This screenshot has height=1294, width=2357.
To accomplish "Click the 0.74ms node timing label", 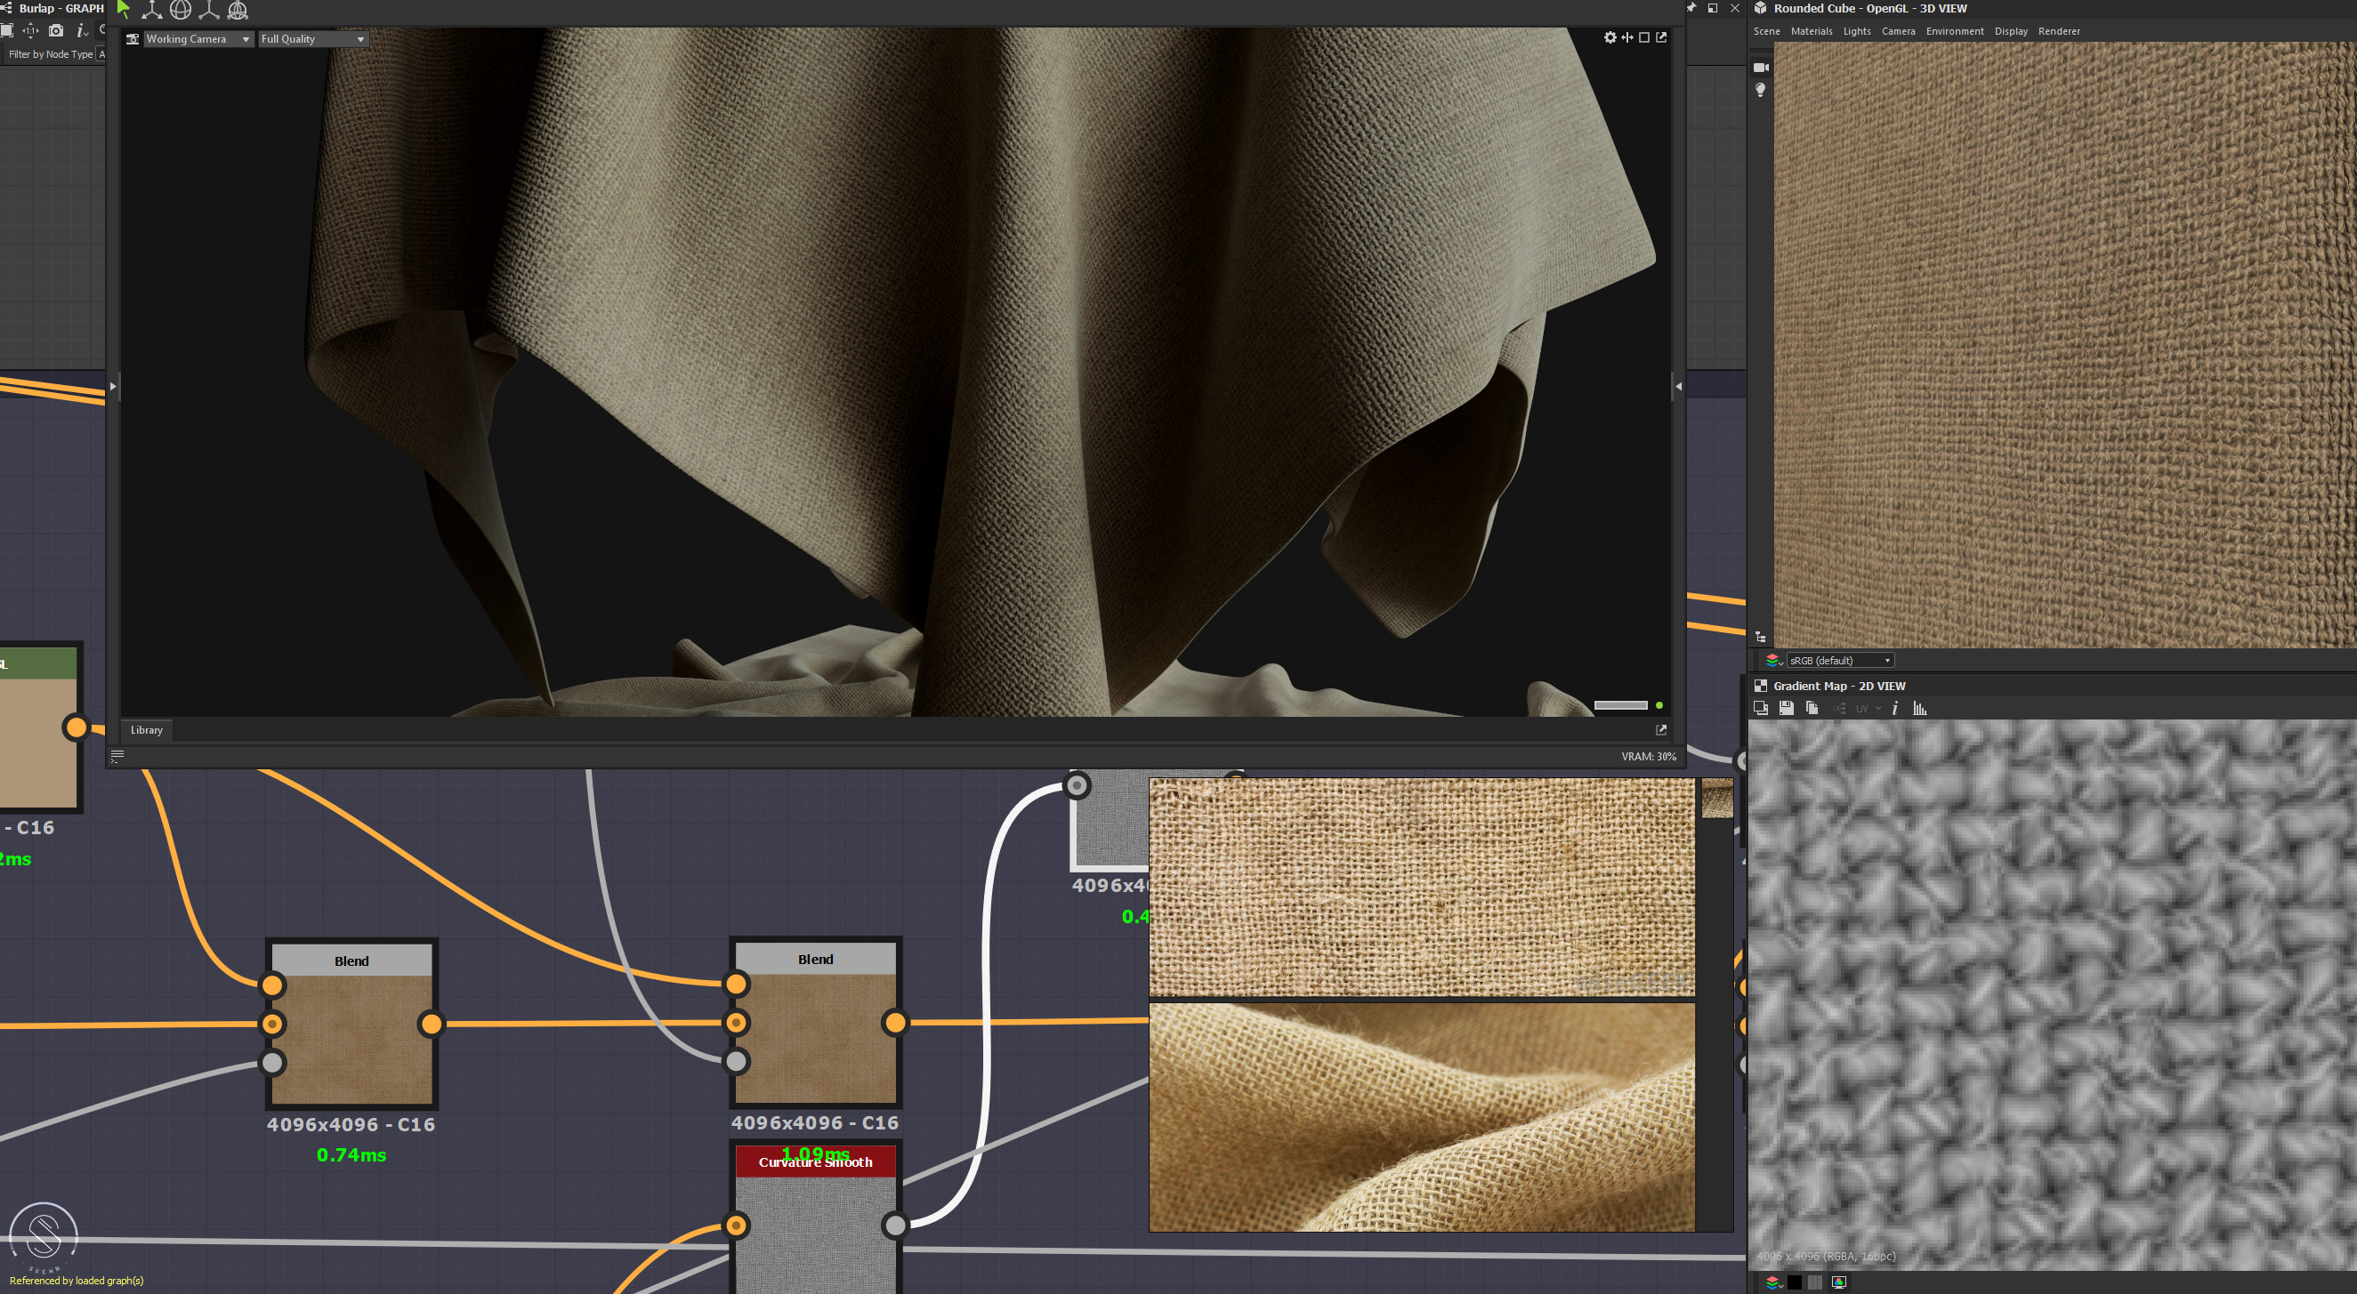I will coord(351,1155).
